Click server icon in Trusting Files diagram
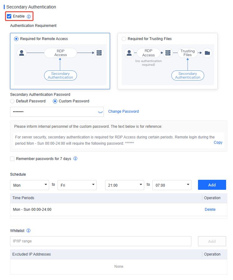Screen dimensions: 233x280 [x=168, y=53]
